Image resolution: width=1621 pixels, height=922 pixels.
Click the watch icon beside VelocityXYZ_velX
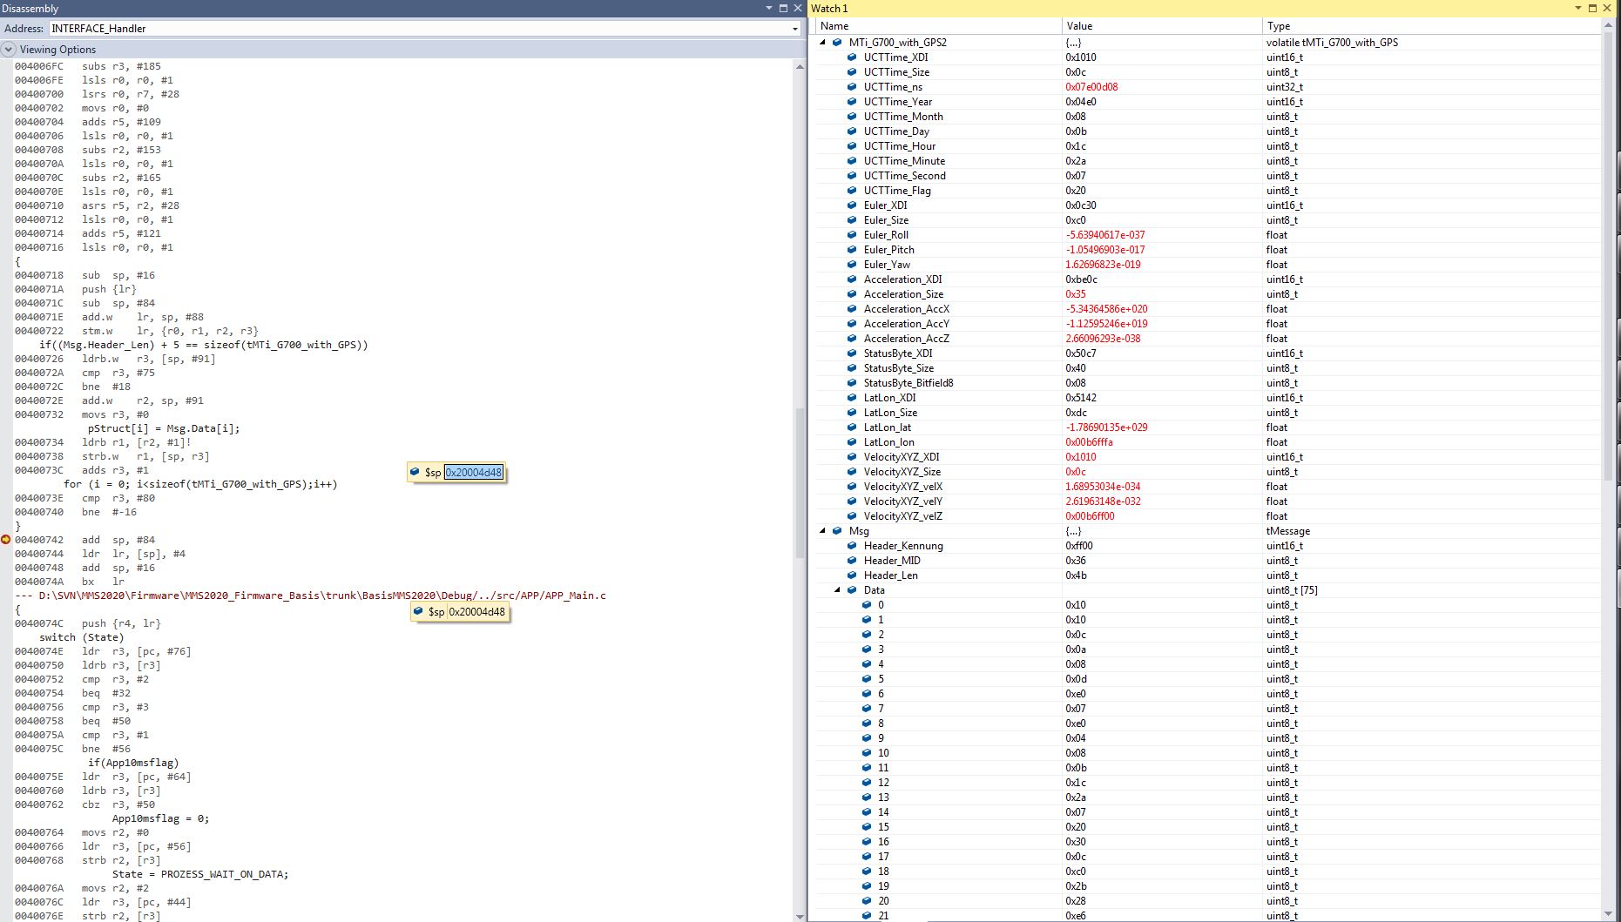pyautogui.click(x=852, y=487)
